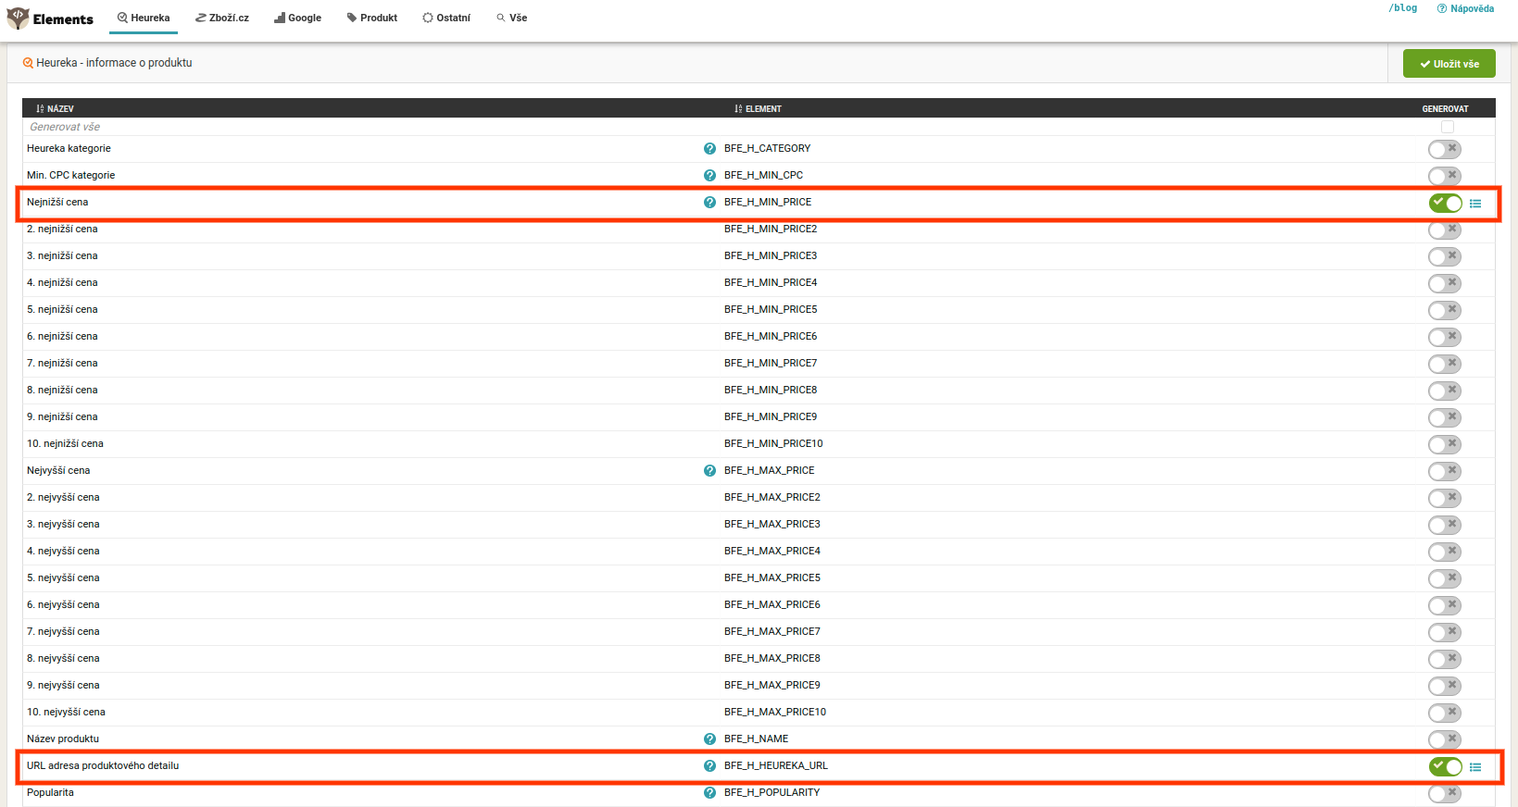Image resolution: width=1518 pixels, height=807 pixels.
Task: Enable toggle for Min. CPC kategorie
Action: tap(1445, 176)
